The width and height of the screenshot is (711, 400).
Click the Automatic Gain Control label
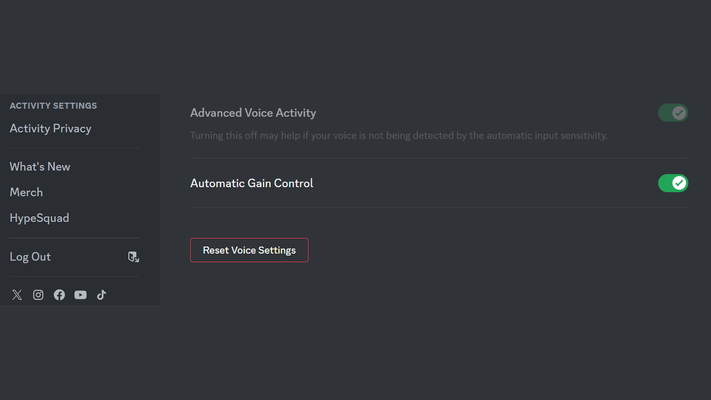251,183
